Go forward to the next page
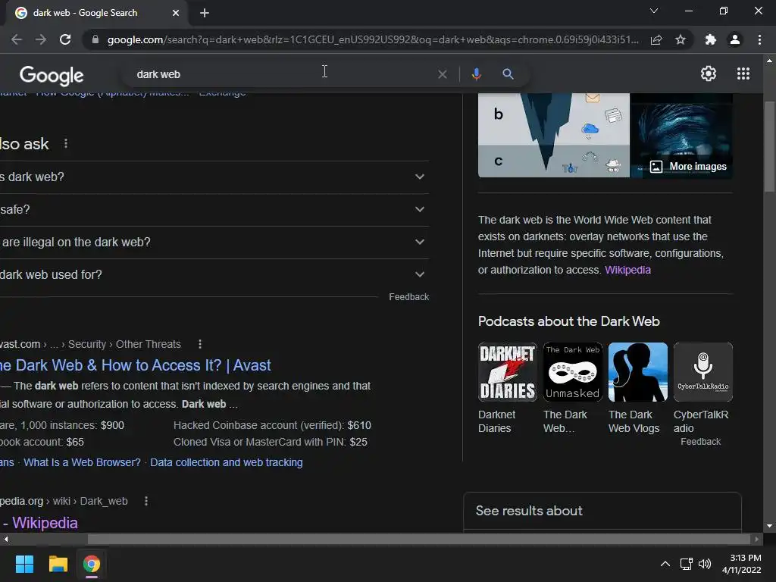Screen dimensions: 776x582 click(x=41, y=39)
